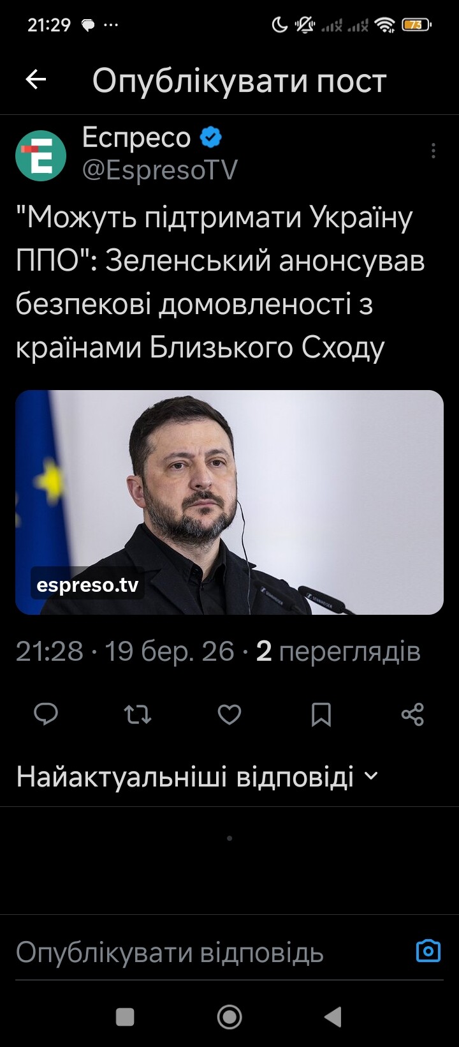The height and width of the screenshot is (1047, 459).
Task: Tap the share icon
Action: pyautogui.click(x=412, y=714)
